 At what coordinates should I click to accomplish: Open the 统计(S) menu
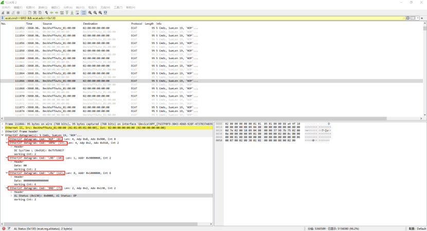tap(80, 7)
